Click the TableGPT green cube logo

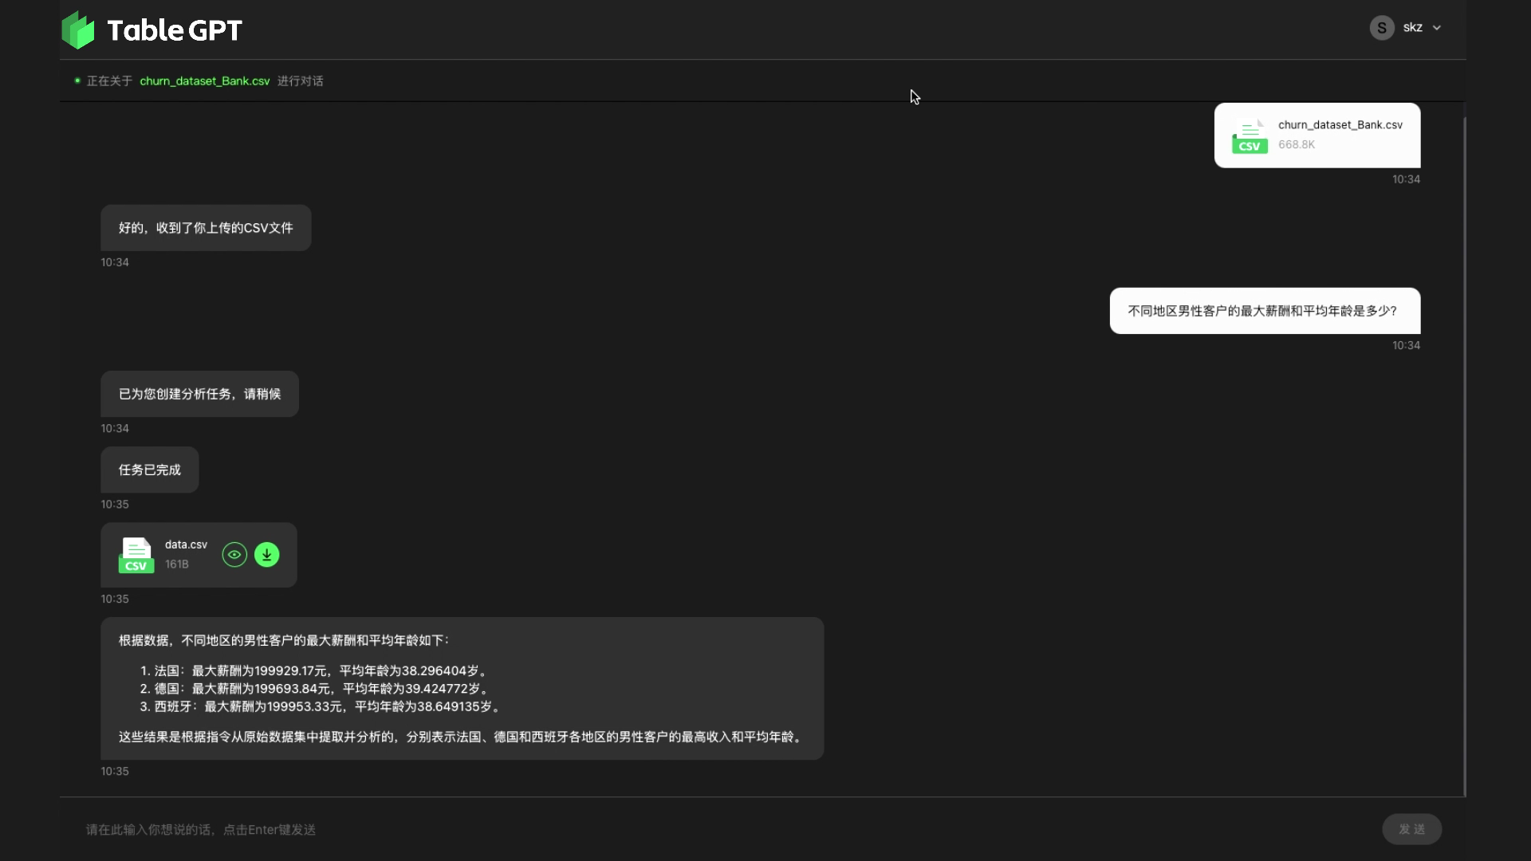pyautogui.click(x=78, y=30)
